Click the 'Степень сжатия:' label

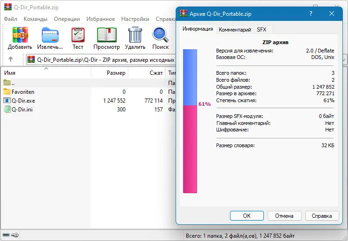pyautogui.click(x=236, y=100)
